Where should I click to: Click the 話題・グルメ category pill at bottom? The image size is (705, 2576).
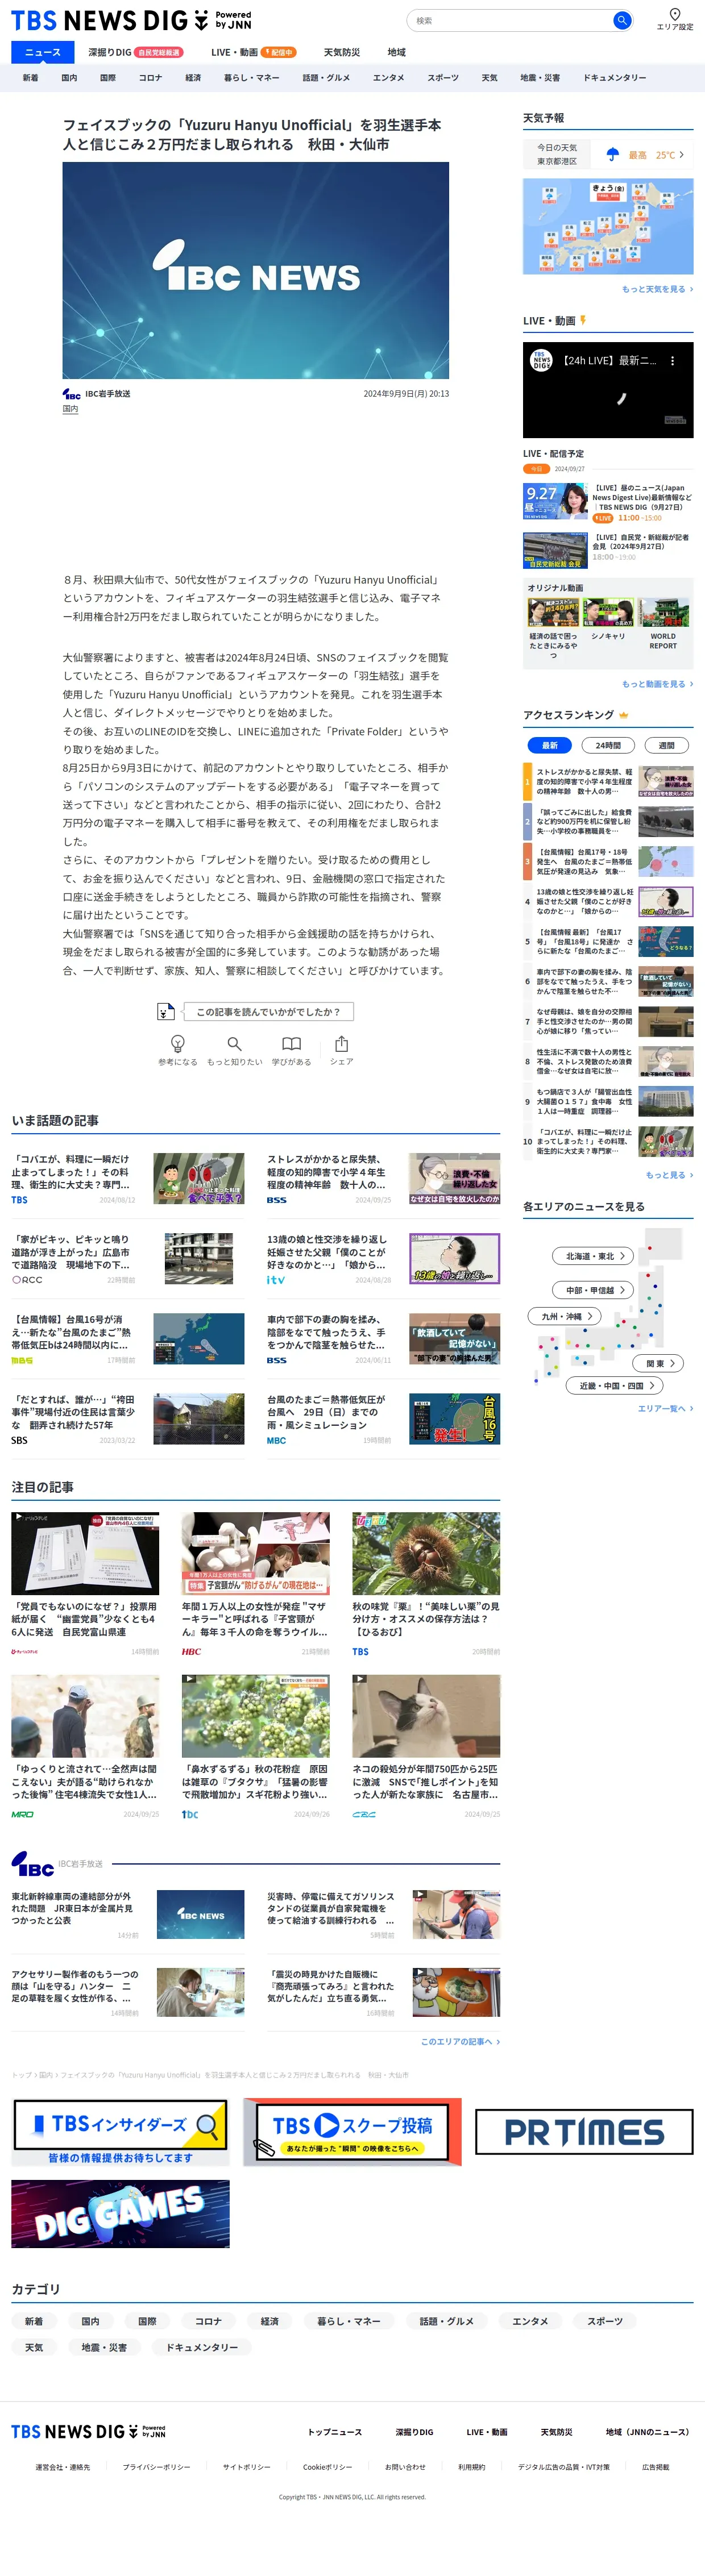point(446,2321)
